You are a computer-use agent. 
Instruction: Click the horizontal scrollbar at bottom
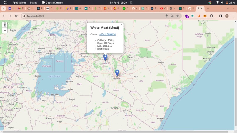pyautogui.click(x=115, y=132)
